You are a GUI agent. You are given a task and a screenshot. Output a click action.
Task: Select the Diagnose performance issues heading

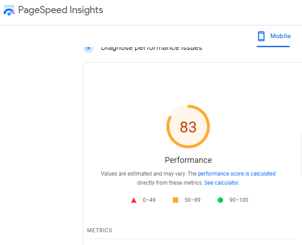tap(151, 48)
